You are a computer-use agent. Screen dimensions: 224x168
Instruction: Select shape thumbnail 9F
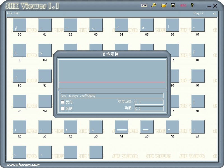198,102
